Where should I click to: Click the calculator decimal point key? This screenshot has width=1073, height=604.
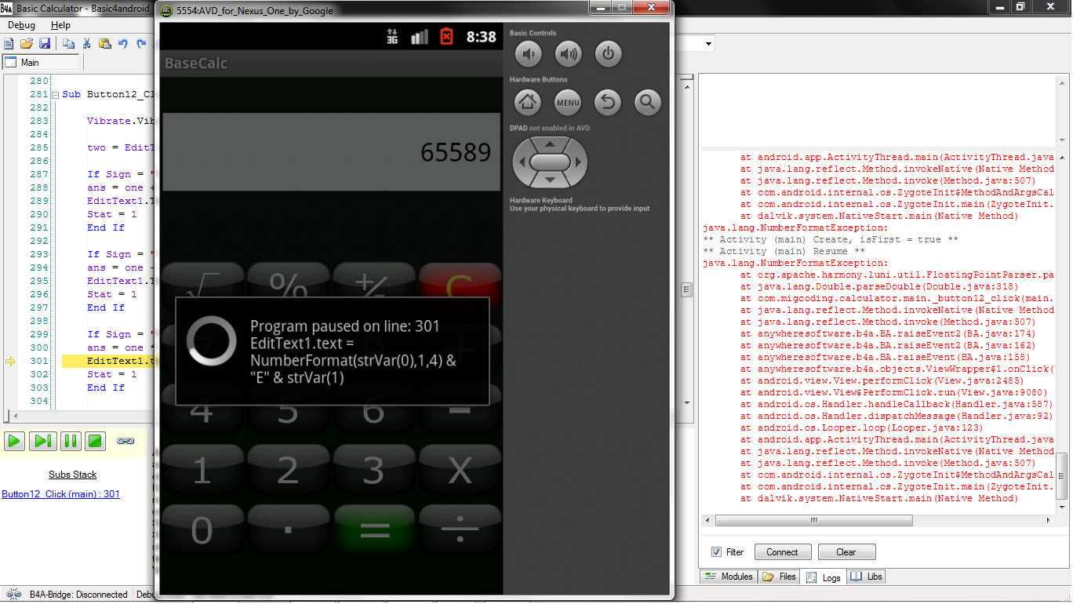tap(288, 530)
